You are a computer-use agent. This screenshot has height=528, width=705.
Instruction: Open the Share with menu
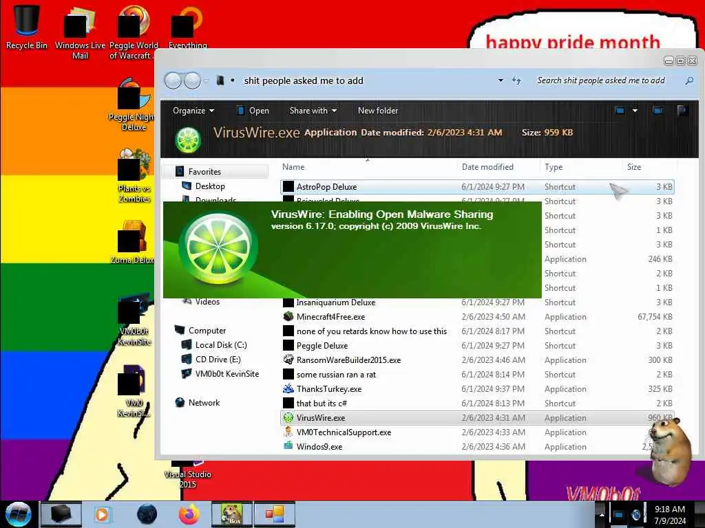[313, 111]
